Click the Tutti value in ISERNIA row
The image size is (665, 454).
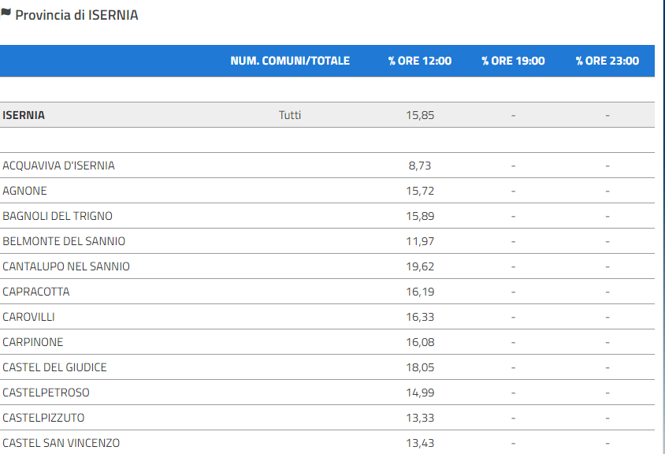(290, 115)
